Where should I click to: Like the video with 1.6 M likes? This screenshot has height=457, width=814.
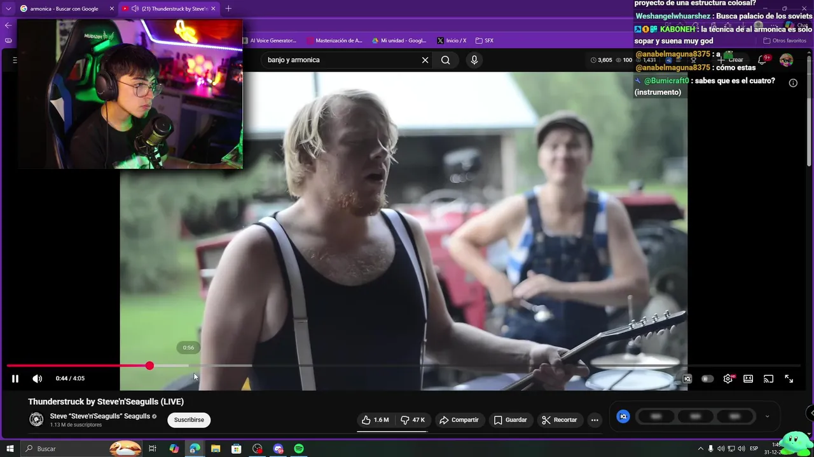[x=375, y=420]
